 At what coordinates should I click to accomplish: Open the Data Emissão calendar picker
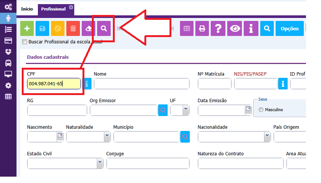coord(248,109)
